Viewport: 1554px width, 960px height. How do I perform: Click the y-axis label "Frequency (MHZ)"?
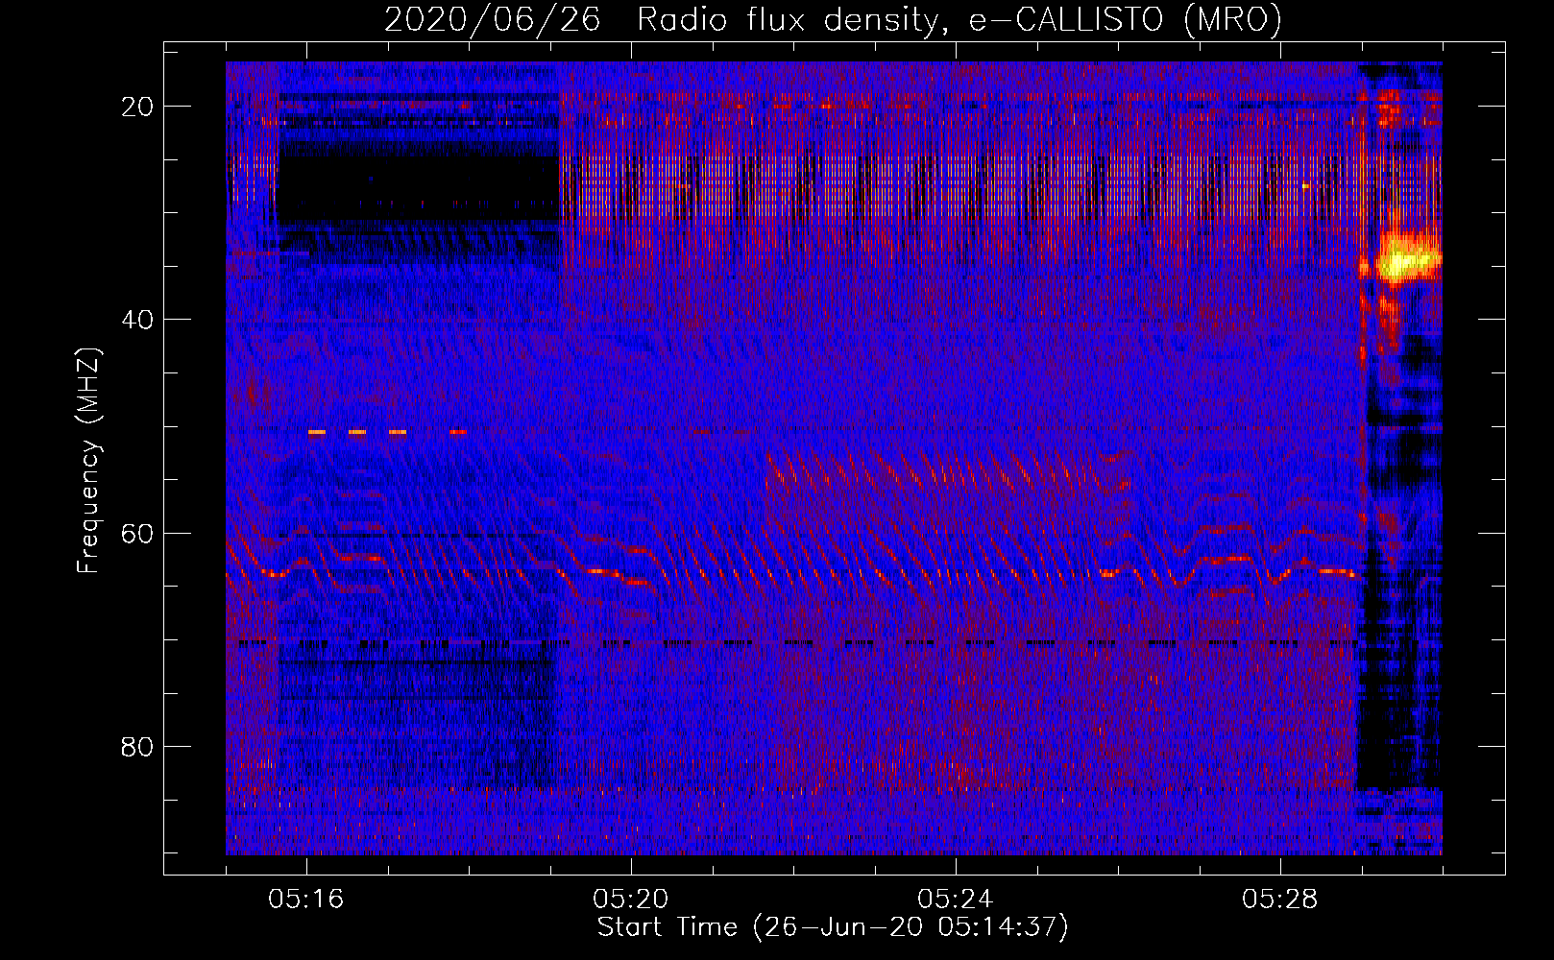(88, 461)
